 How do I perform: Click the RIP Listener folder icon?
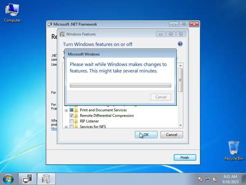pos(76,121)
